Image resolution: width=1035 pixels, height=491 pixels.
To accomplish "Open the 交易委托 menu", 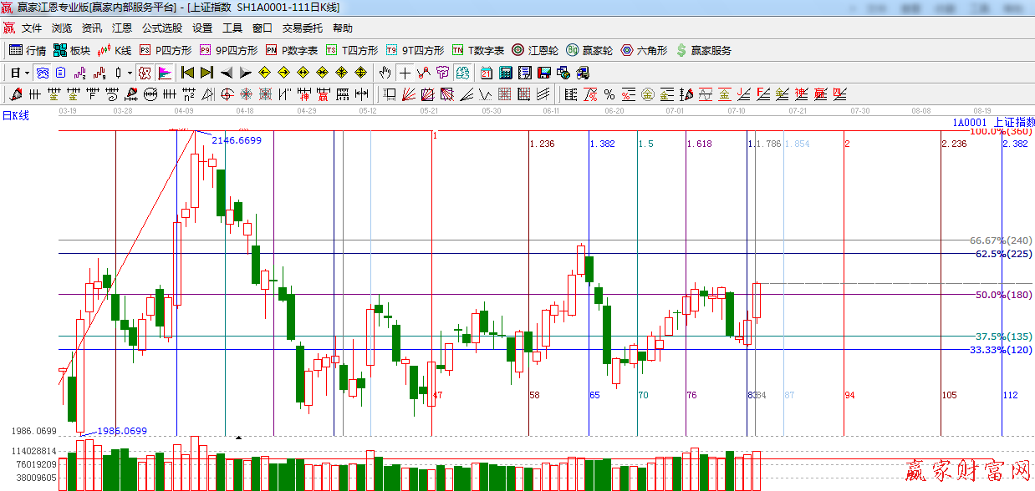I will click(302, 28).
